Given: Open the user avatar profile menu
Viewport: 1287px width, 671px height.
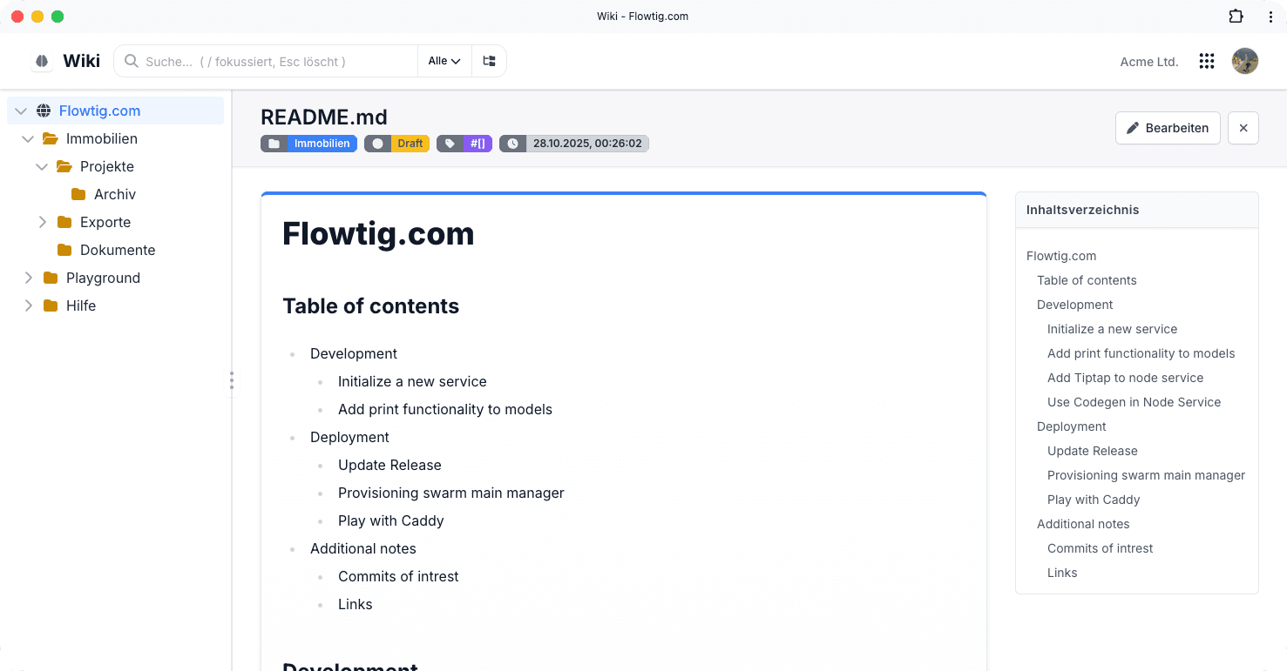Looking at the screenshot, I should tap(1245, 61).
